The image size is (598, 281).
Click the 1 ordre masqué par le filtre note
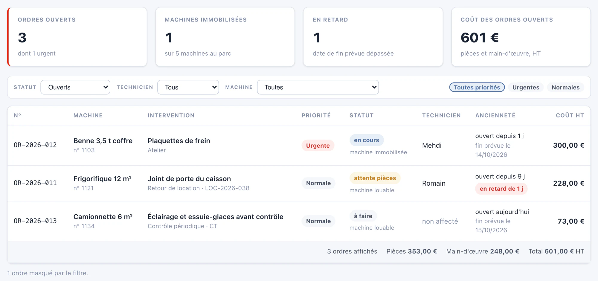(48, 273)
